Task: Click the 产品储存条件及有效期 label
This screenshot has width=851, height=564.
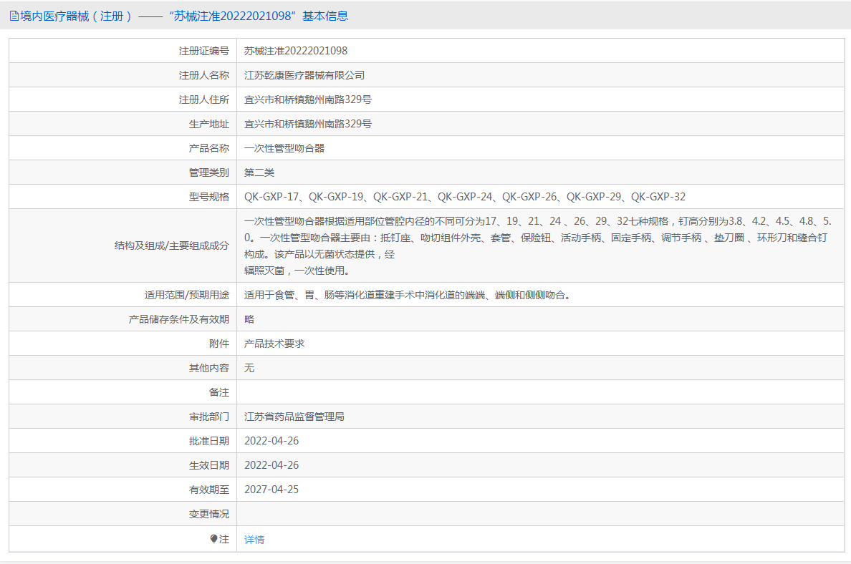Action: pyautogui.click(x=179, y=319)
